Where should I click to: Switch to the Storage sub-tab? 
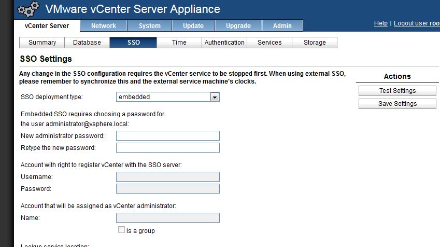tap(315, 43)
